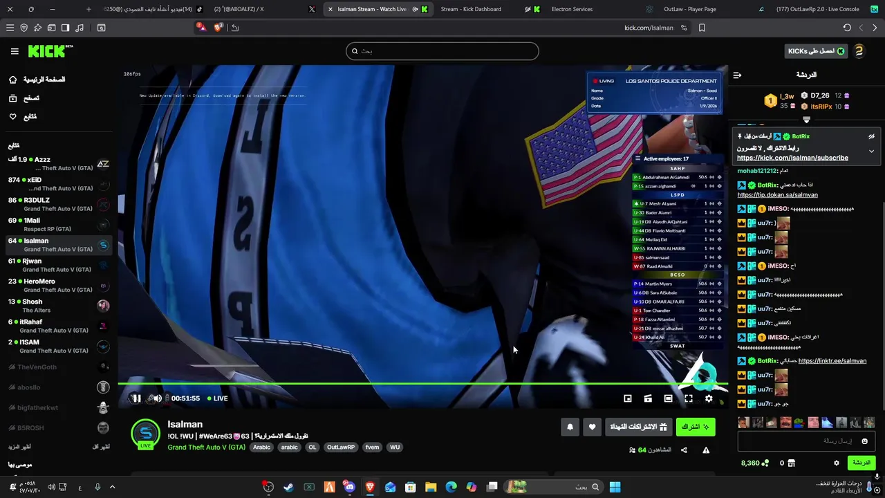Open Get KICKs button in header
This screenshot has width=885, height=498.
[x=816, y=51]
